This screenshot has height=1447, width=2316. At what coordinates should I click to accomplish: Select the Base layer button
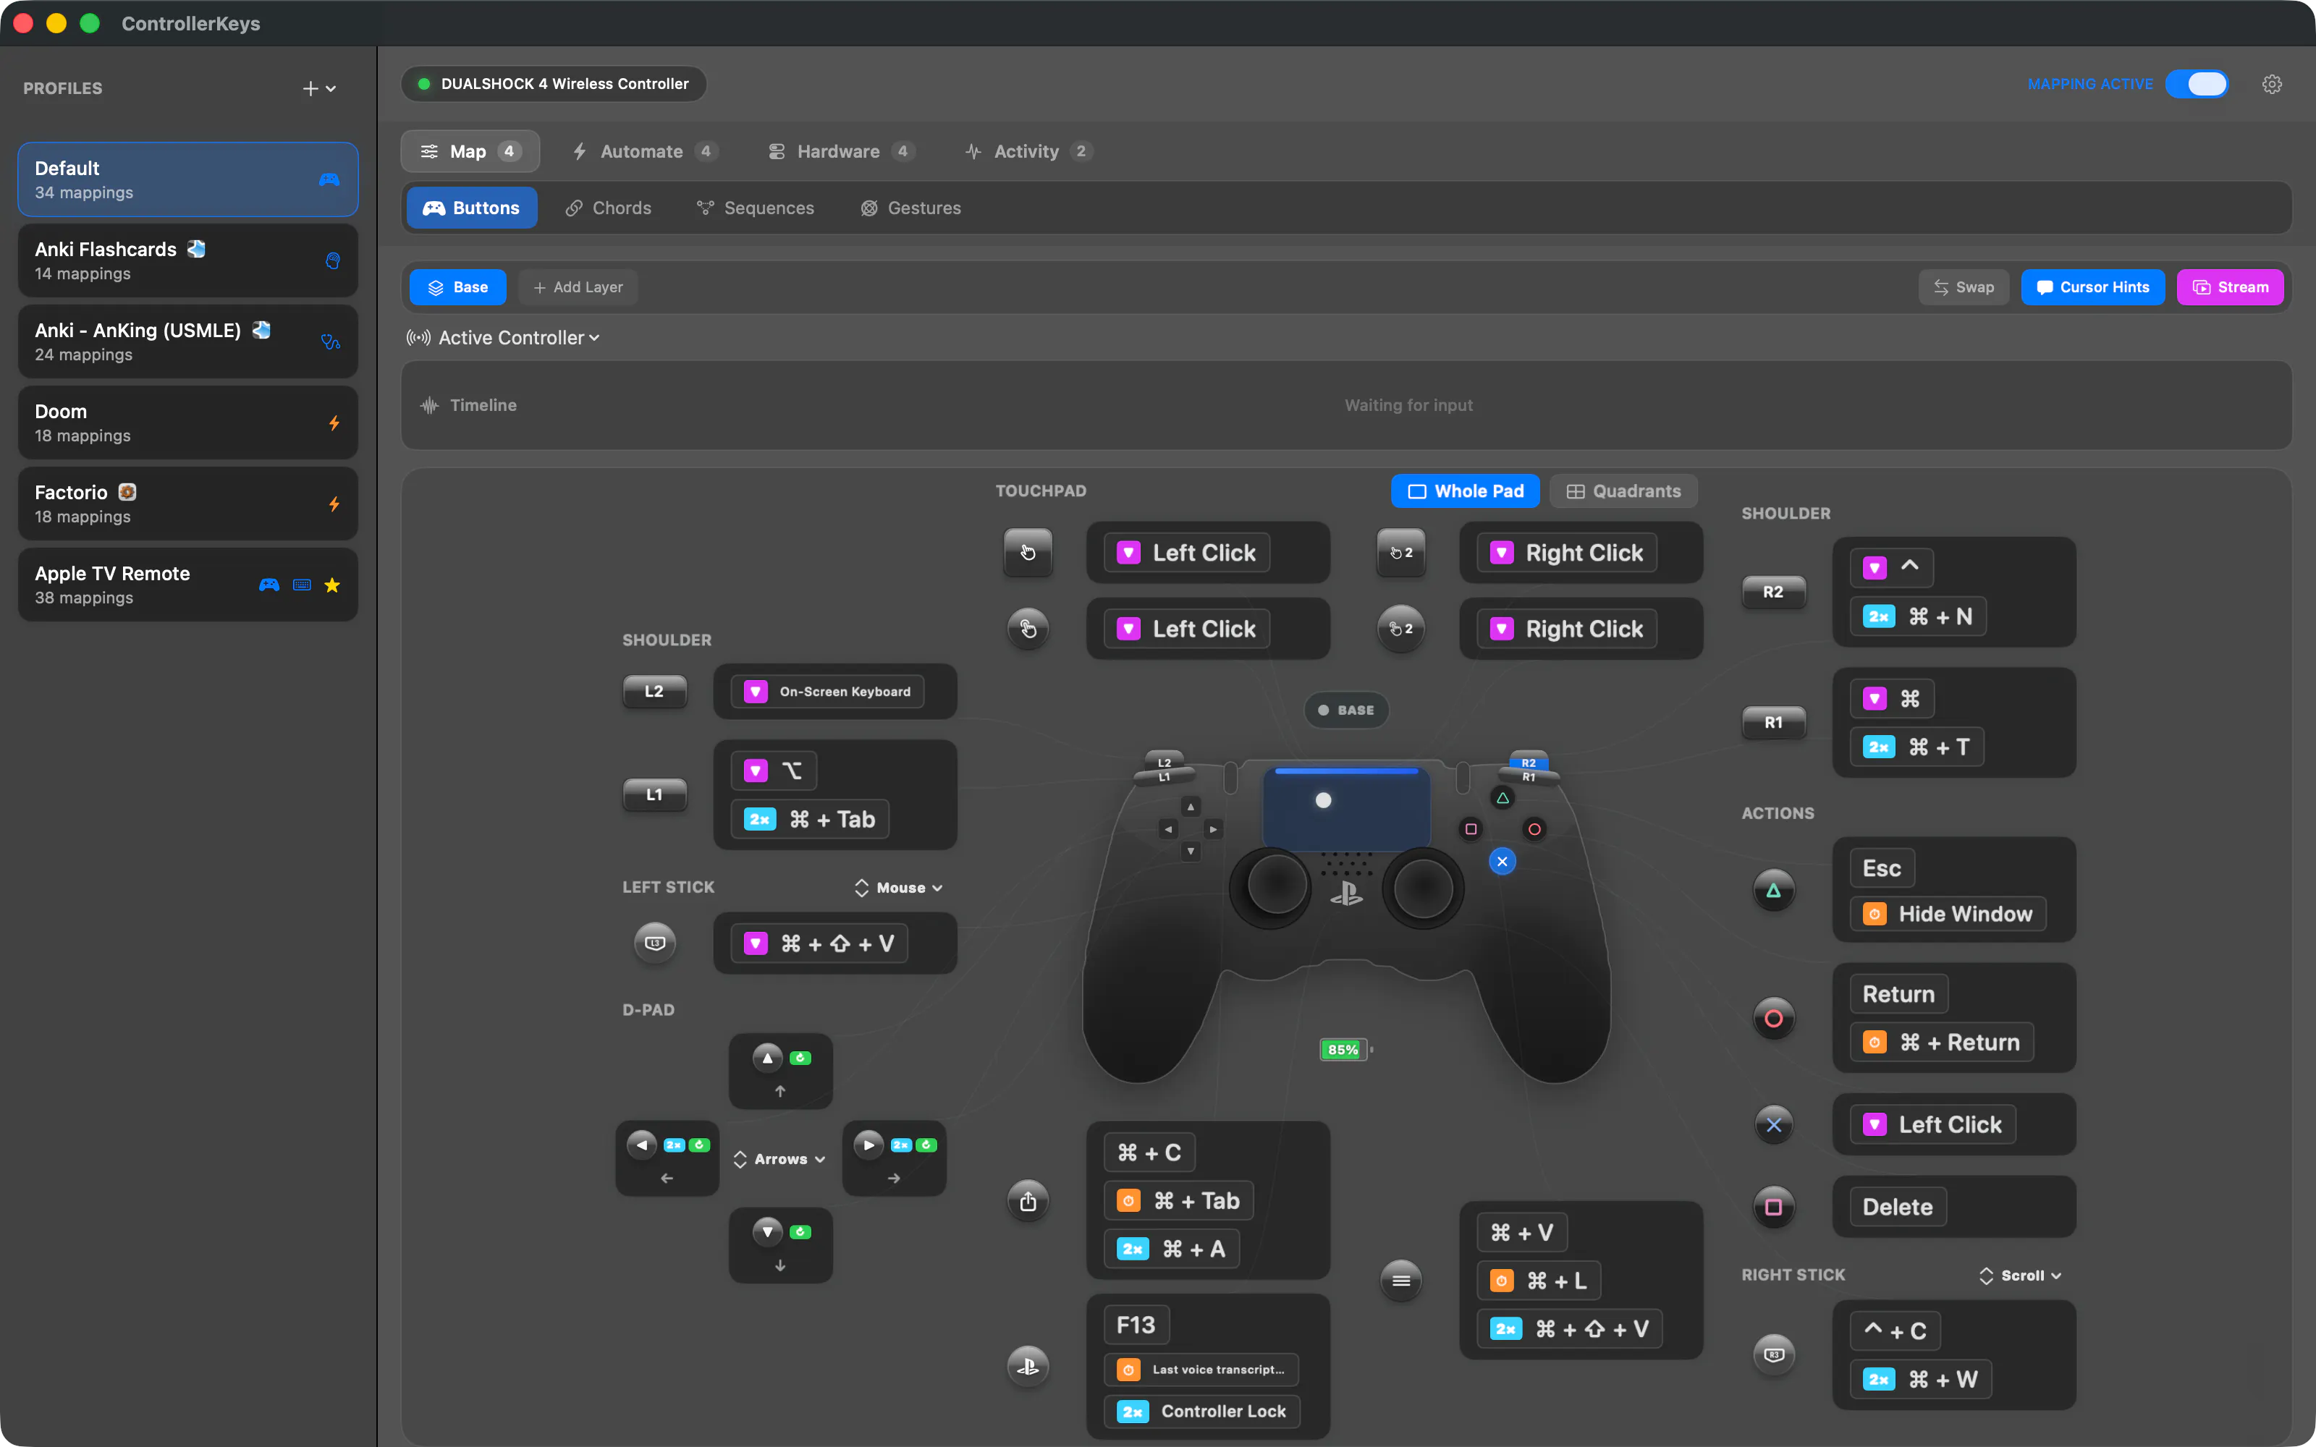(457, 287)
